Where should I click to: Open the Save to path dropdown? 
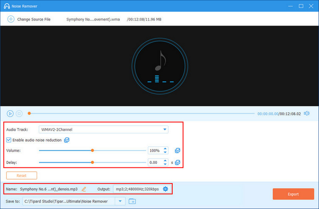point(121,201)
